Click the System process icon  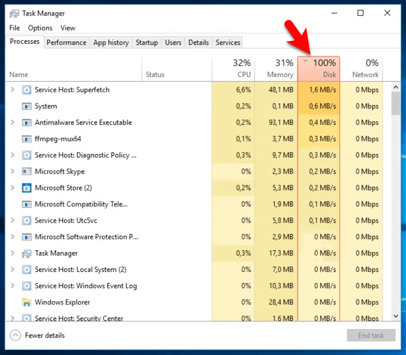click(x=26, y=106)
